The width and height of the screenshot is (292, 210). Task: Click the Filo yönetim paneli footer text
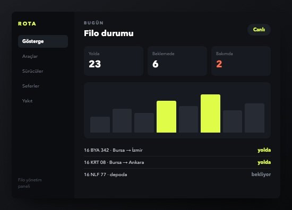click(30, 183)
